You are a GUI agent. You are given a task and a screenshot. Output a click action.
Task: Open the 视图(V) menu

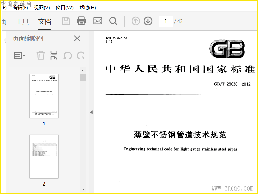[x=42, y=7]
